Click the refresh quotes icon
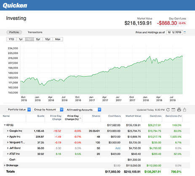Screen dimensions: 195x176 click(168, 110)
